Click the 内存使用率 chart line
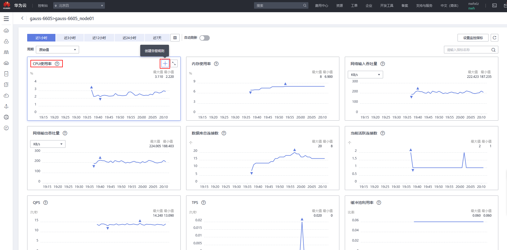 (287, 87)
